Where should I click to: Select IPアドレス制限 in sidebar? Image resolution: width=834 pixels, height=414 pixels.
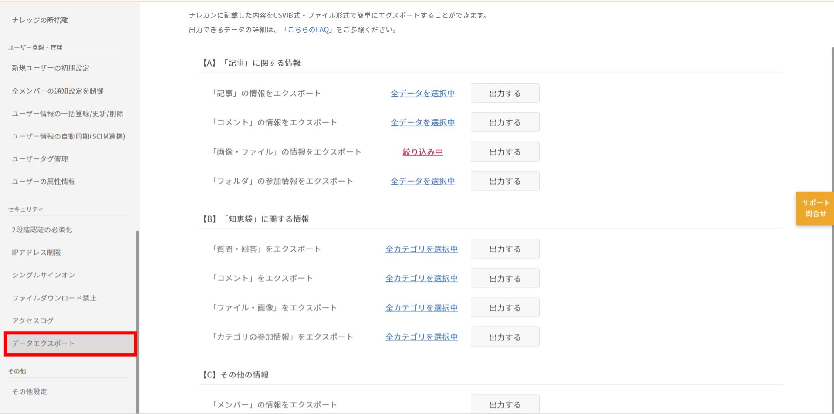pyautogui.click(x=36, y=252)
